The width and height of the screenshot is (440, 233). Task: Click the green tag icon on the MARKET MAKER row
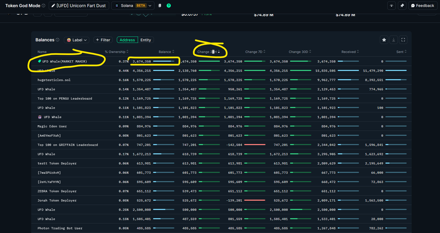coord(40,61)
